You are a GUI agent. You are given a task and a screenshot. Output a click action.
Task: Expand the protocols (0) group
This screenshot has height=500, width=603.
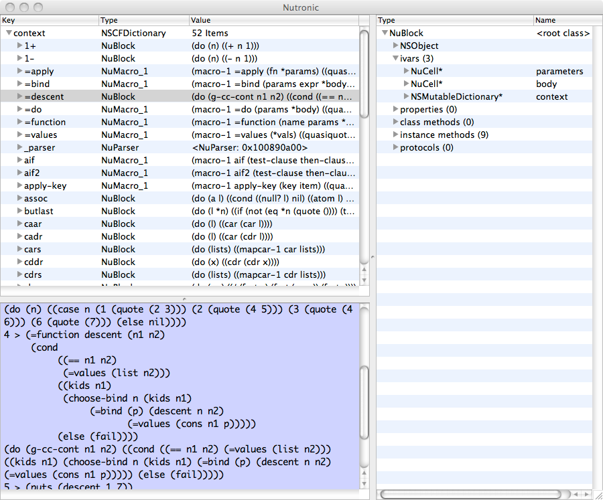tap(395, 147)
